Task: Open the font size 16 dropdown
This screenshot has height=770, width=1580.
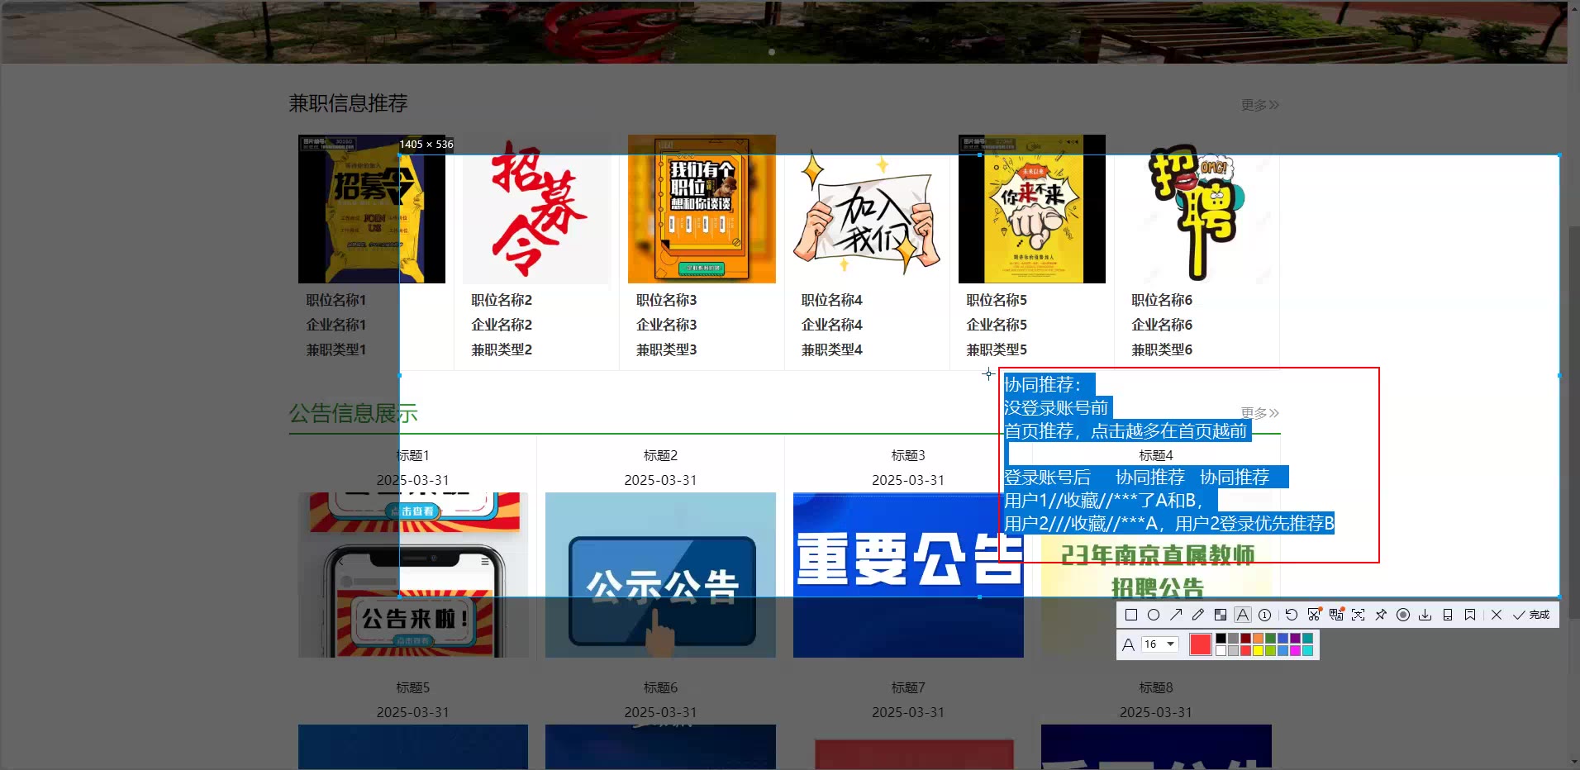Action: pos(1159,644)
